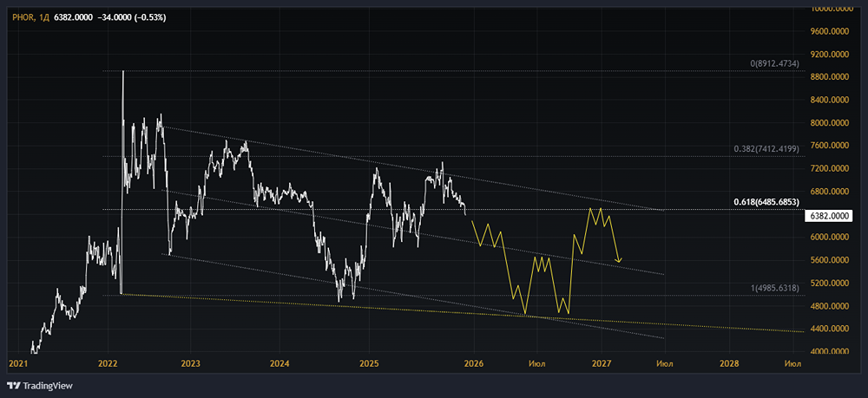868x398 pixels.
Task: Click the 2021 label on time axis
Action: [x=18, y=363]
